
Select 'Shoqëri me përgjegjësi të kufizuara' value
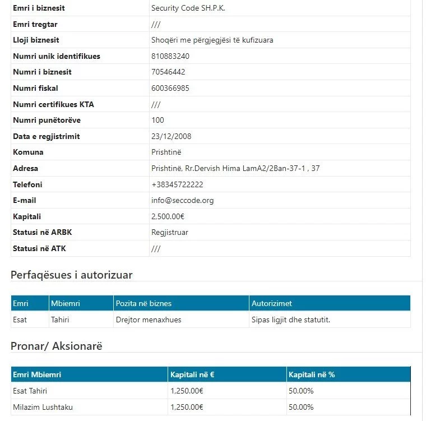212,40
